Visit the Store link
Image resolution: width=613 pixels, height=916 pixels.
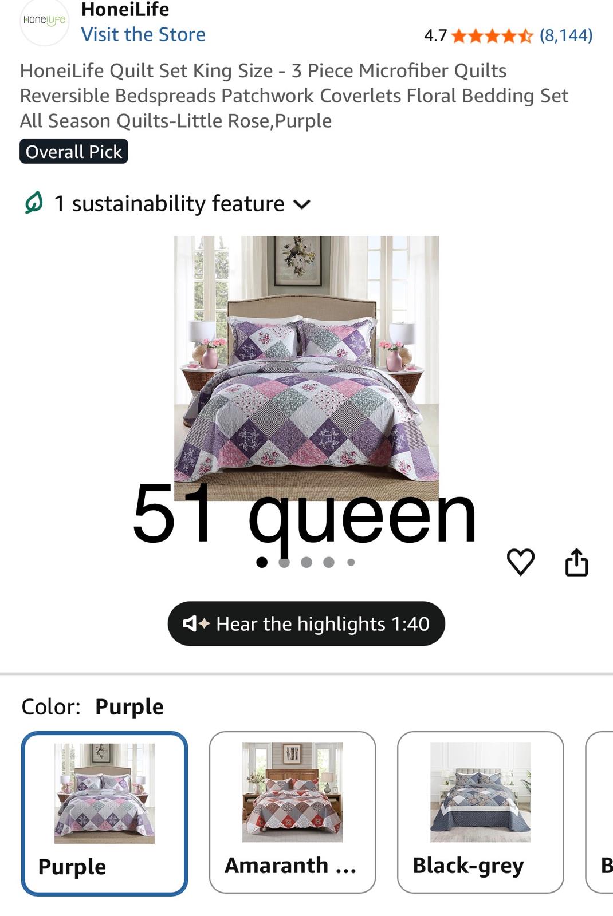(x=143, y=34)
